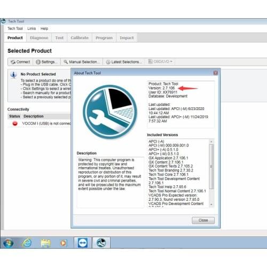Open Settings from the toolbar
Viewport: 267px width, 267px height.
(46, 62)
